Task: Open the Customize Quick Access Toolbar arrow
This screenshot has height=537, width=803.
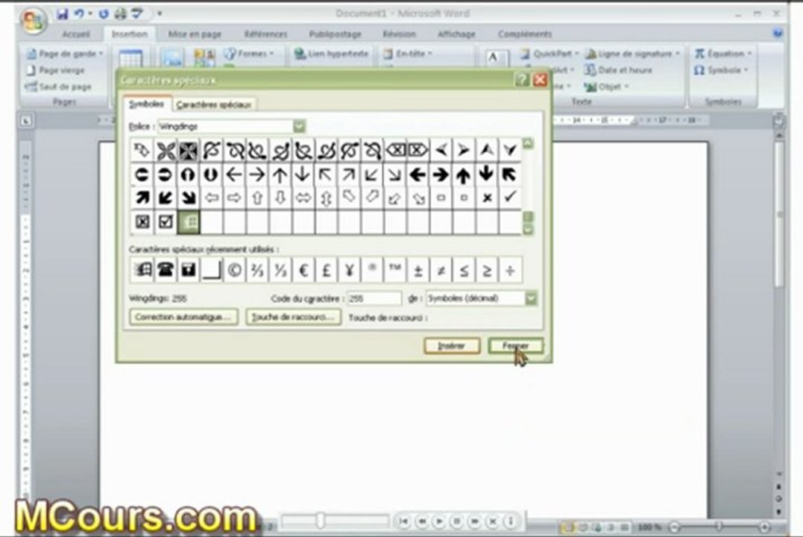Action: [160, 14]
